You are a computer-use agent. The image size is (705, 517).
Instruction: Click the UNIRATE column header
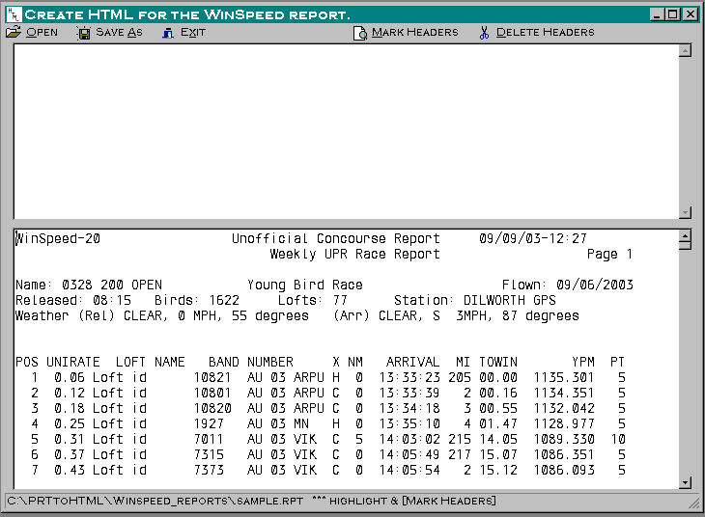(72, 362)
